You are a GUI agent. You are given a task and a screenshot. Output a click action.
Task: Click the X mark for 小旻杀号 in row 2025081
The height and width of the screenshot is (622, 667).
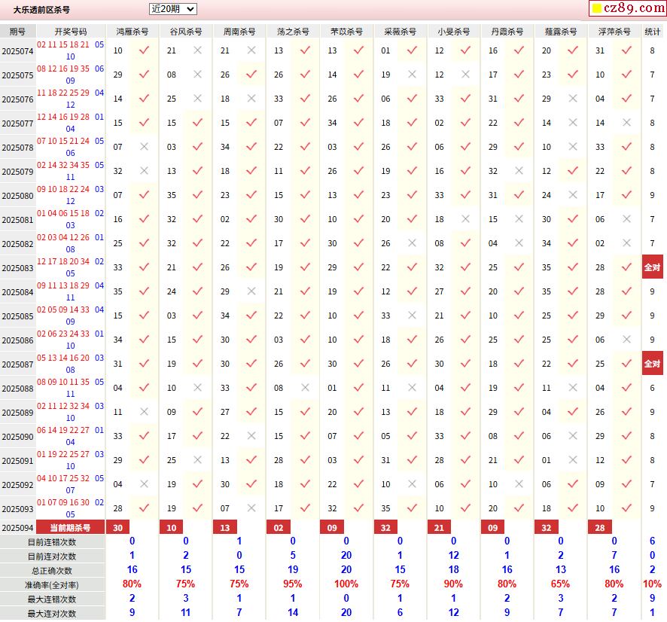tap(465, 219)
